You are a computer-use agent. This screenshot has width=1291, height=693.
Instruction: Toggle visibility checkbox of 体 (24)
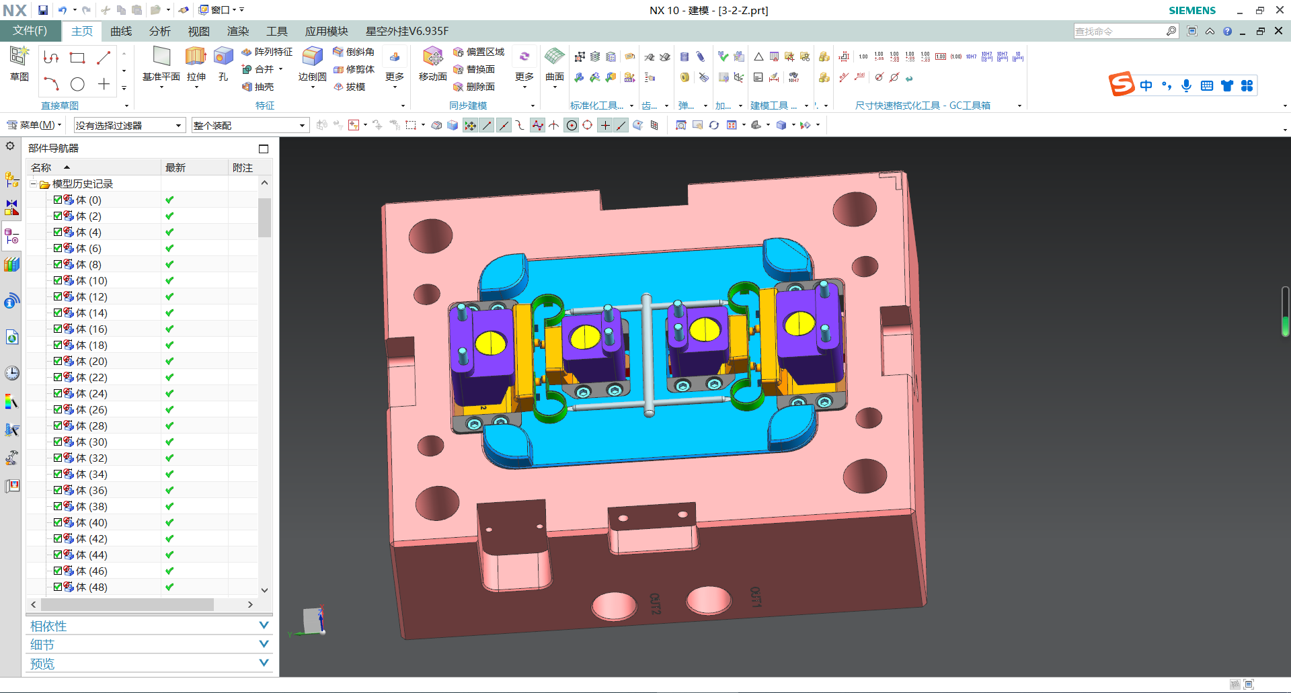(58, 393)
